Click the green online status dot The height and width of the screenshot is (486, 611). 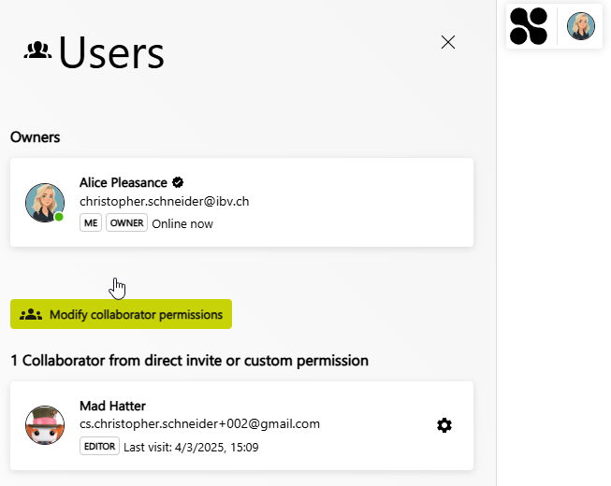59,217
